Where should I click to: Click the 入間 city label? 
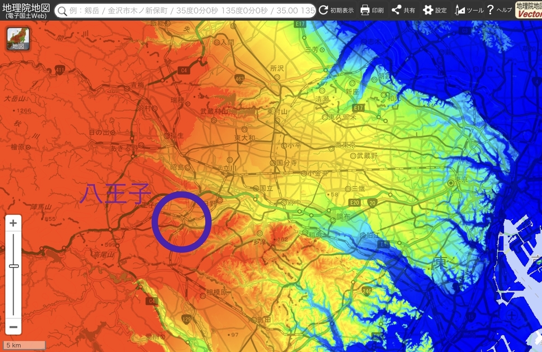pyautogui.click(x=228, y=42)
